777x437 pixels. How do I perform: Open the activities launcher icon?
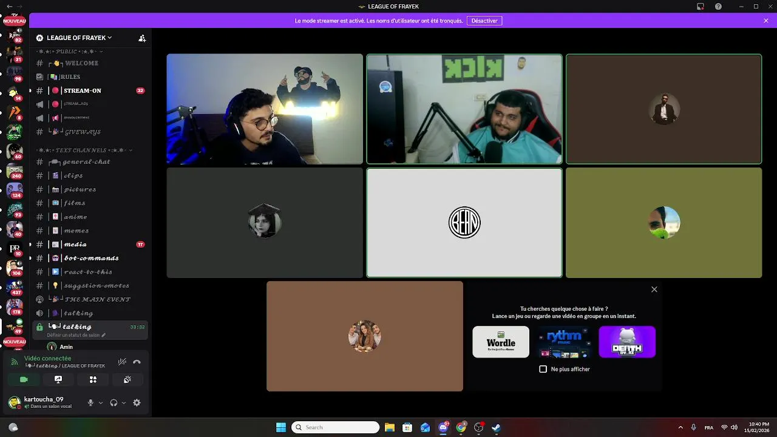(93, 379)
